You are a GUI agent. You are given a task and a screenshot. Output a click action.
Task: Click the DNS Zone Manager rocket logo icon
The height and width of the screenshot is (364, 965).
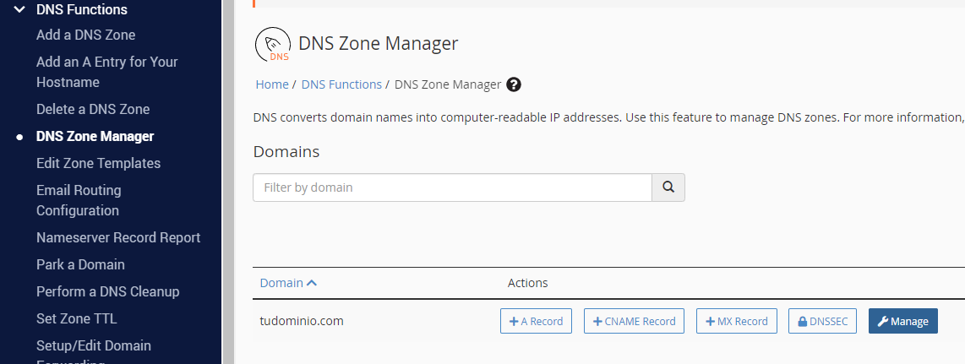(x=273, y=46)
